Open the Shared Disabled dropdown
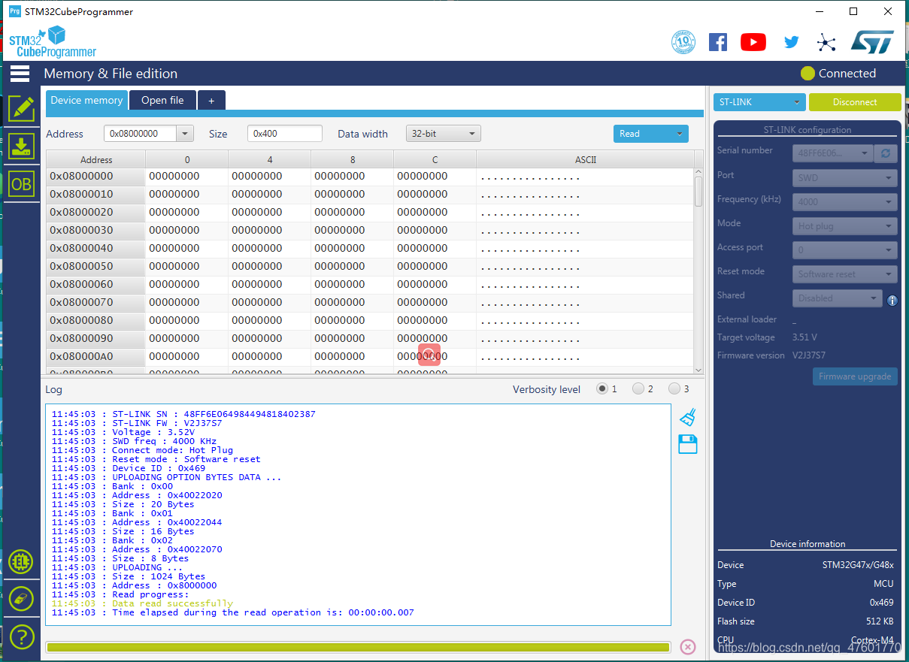The width and height of the screenshot is (909, 662). pos(837,298)
